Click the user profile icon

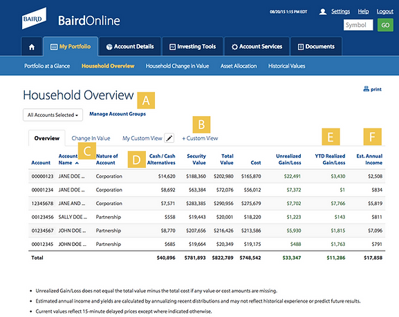click(323, 12)
